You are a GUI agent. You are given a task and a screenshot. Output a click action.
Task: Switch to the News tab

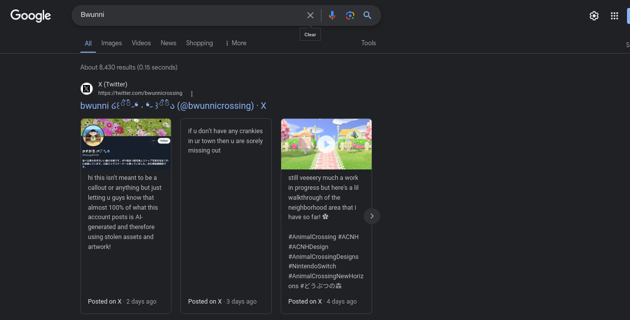tap(168, 43)
